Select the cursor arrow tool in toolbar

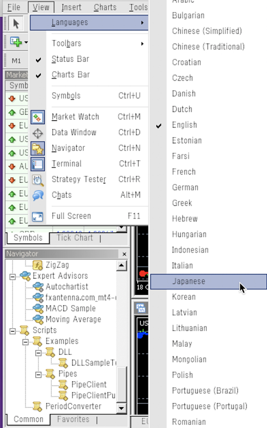[x=16, y=24]
